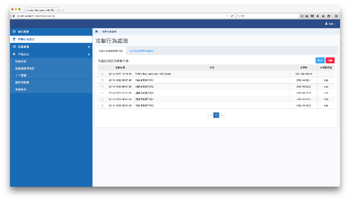Click the bob cell in the 200.144.22.2 row
350x201 pixels.
[x=326, y=87]
